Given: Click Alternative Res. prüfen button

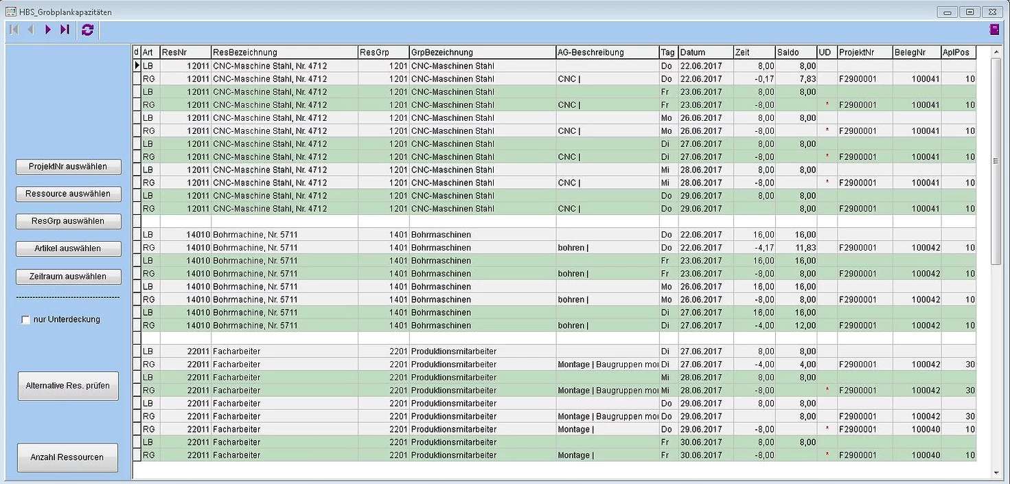Looking at the screenshot, I should click(68, 386).
